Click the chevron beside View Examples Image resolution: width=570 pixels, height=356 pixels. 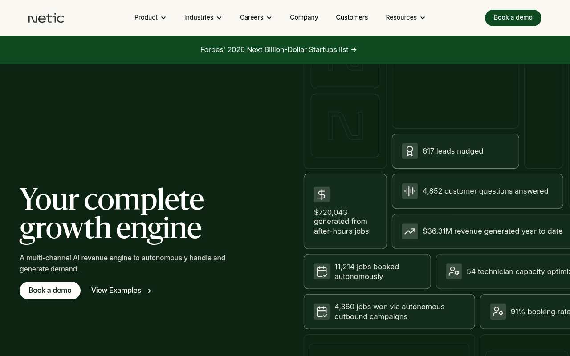click(x=149, y=291)
